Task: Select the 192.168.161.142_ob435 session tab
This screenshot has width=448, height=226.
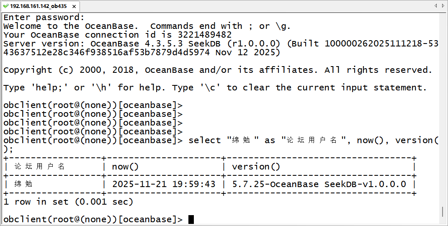Action: point(38,6)
